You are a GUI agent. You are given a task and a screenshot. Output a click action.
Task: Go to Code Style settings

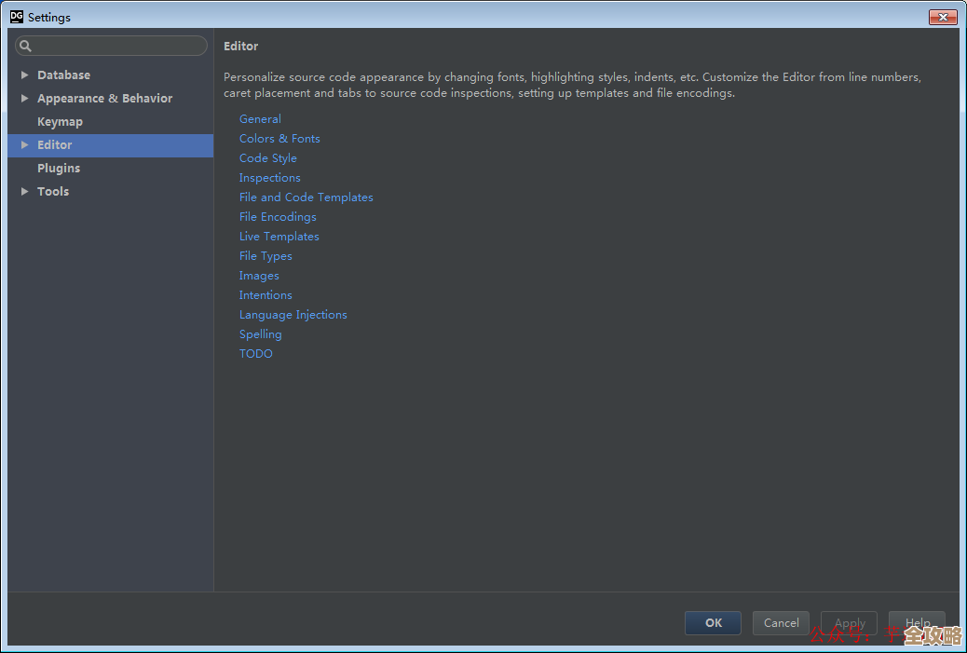pos(267,157)
